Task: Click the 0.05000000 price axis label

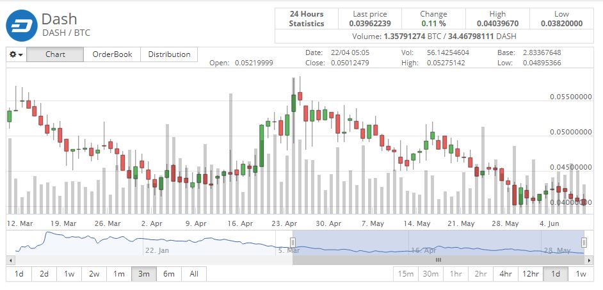Action: [x=571, y=132]
